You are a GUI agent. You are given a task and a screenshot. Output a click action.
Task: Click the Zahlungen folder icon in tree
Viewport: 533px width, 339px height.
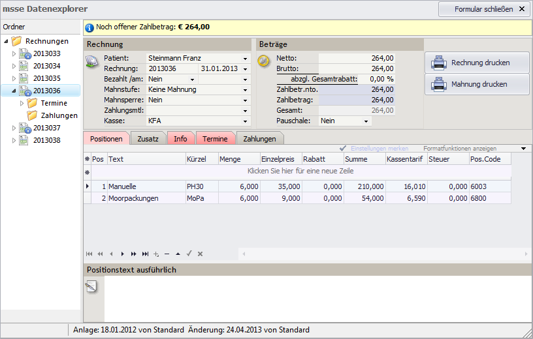[x=32, y=115]
